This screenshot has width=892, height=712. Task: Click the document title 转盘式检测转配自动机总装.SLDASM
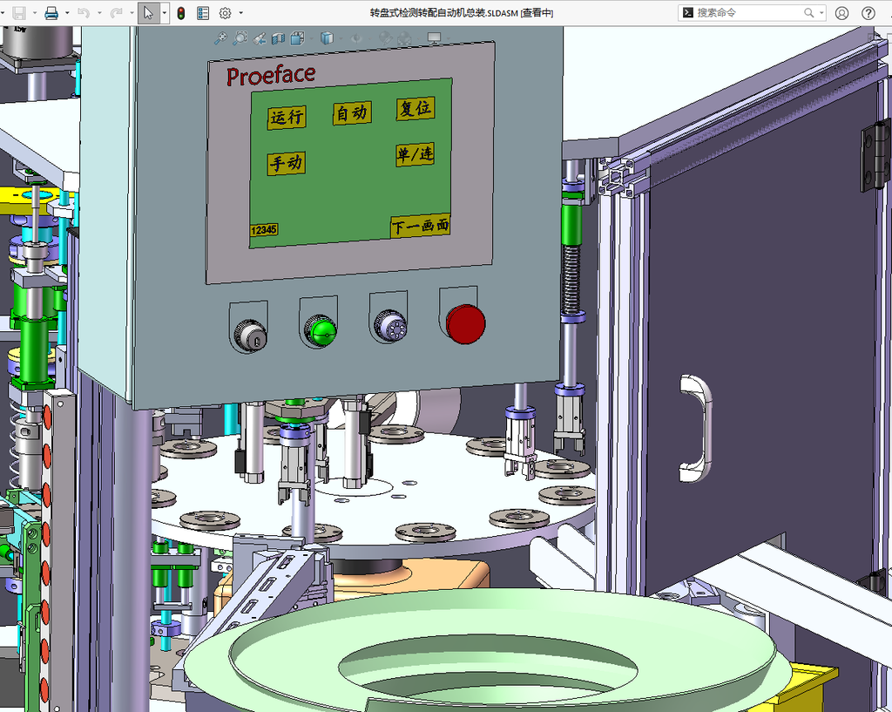pos(444,12)
